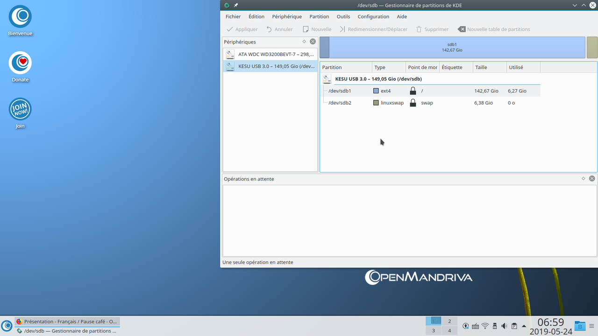Image resolution: width=598 pixels, height=336 pixels.
Task: Sort by the Point de montage column header
Action: [x=422, y=67]
